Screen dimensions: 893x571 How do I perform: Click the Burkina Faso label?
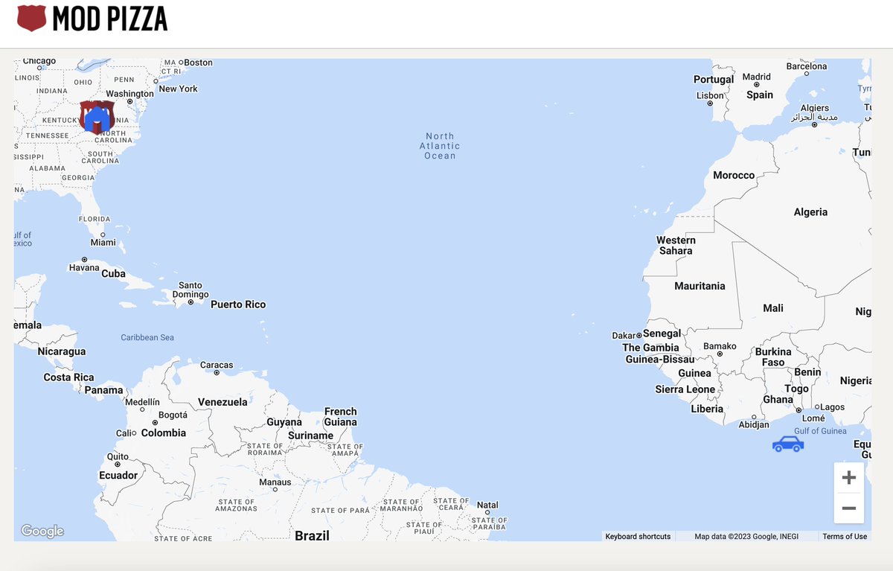[x=773, y=357]
